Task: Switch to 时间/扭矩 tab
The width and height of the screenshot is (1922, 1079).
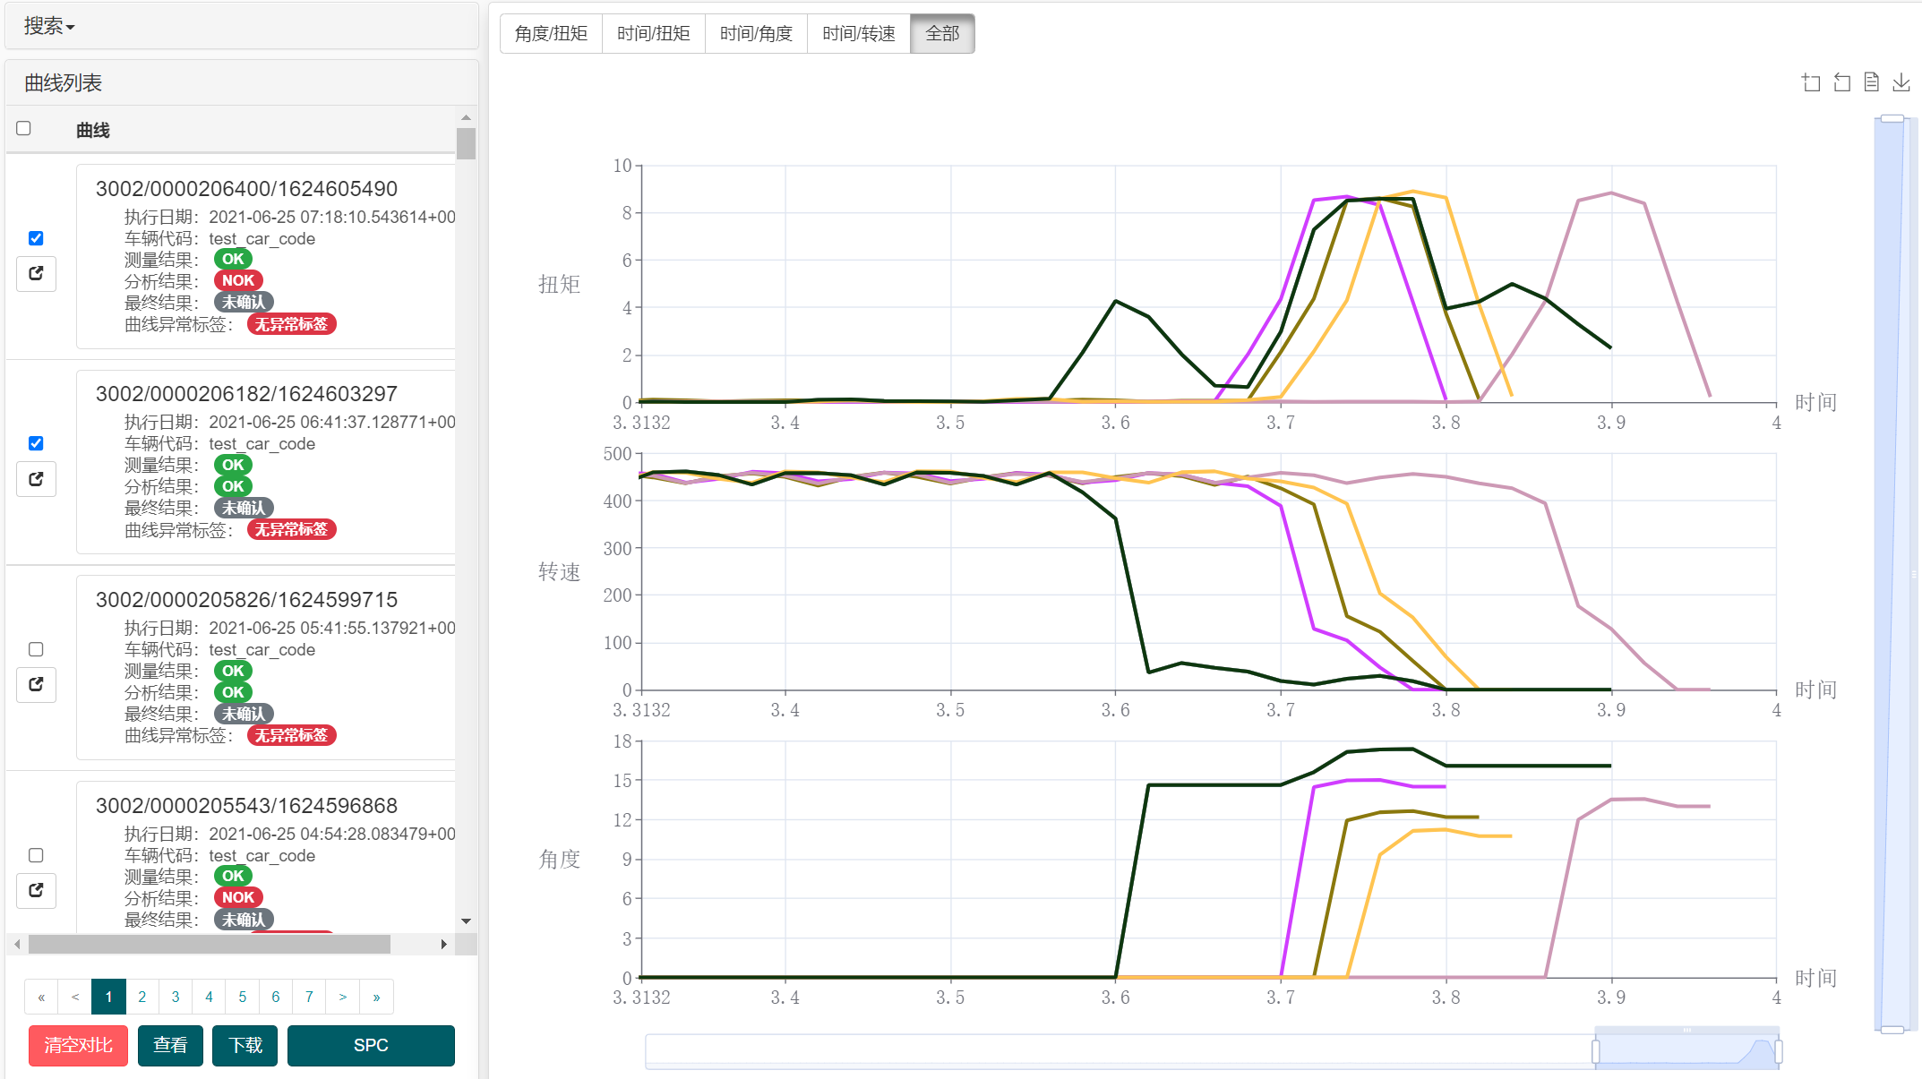Action: (x=654, y=34)
